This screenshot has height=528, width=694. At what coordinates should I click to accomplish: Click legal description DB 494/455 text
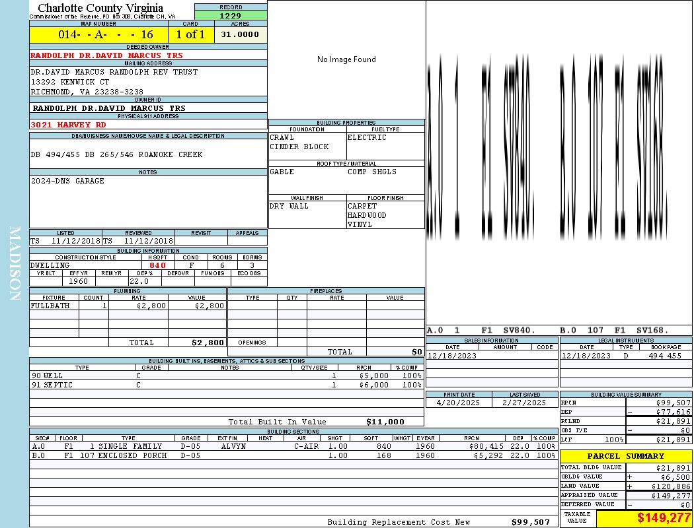(x=116, y=154)
